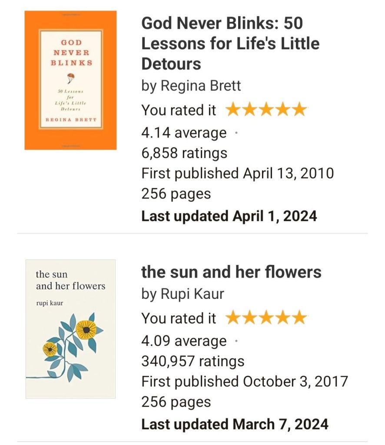This screenshot has width=385, height=445.
Task: View the 340,957 ratings count
Action: click(193, 361)
